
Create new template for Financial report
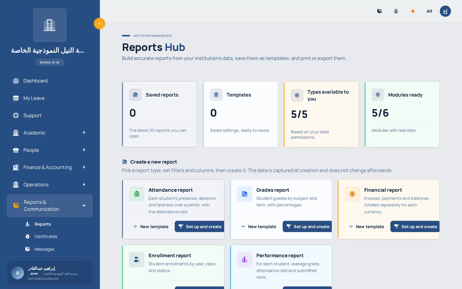point(366,227)
